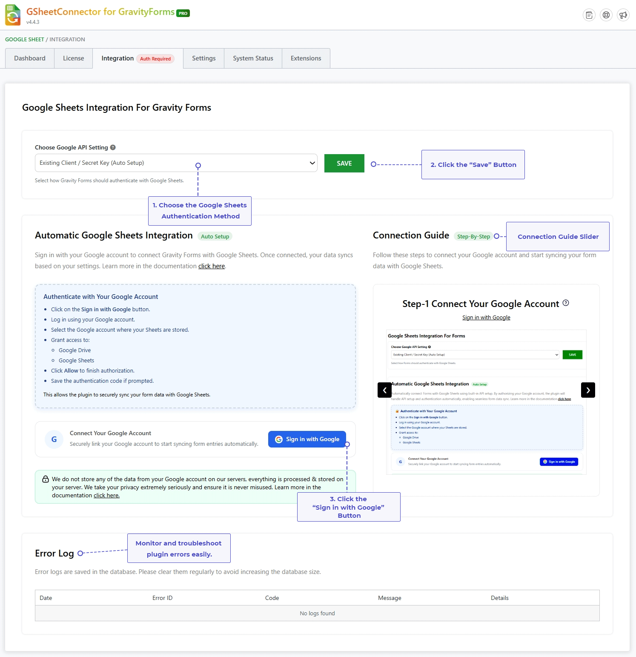
Task: Click the Auth Required badge
Action: 155,59
